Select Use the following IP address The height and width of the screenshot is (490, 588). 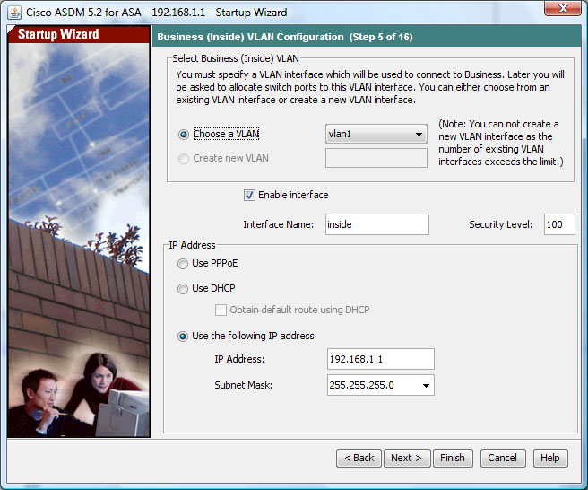pos(183,336)
